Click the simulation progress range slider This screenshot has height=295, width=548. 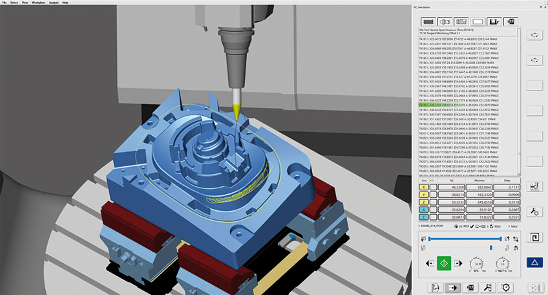point(465,239)
